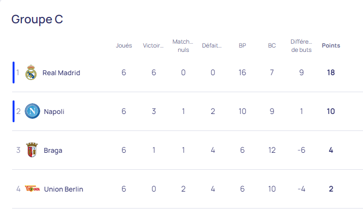Click the BP column header
Viewport: 363px width, 210px height.
[242, 46]
